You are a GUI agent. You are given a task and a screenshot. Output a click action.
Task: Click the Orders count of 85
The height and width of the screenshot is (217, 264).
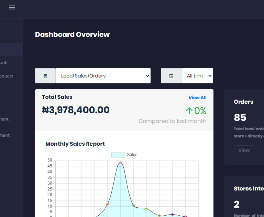(240, 118)
